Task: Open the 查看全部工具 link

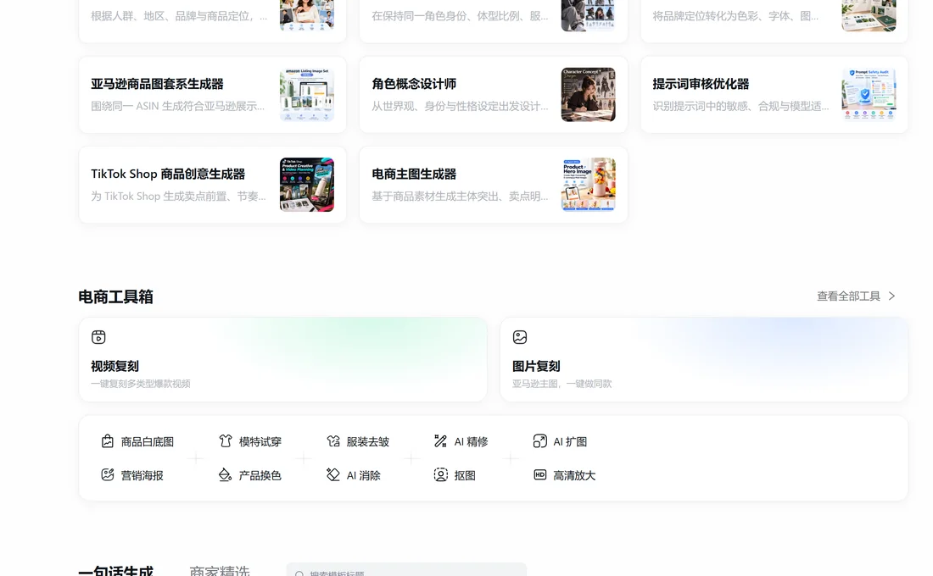Action: (856, 296)
